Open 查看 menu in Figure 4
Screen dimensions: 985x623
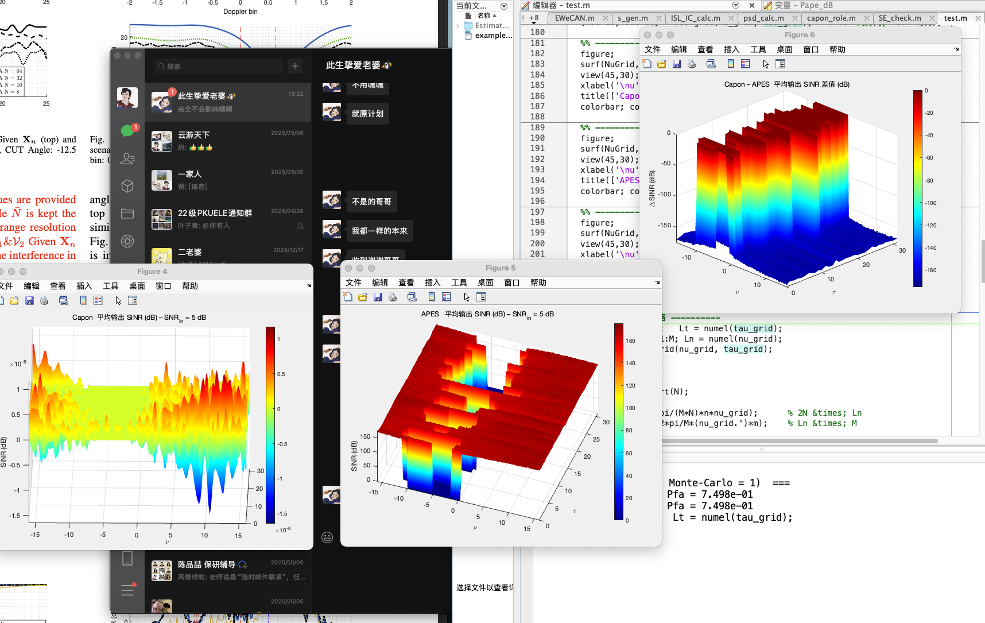coord(58,286)
